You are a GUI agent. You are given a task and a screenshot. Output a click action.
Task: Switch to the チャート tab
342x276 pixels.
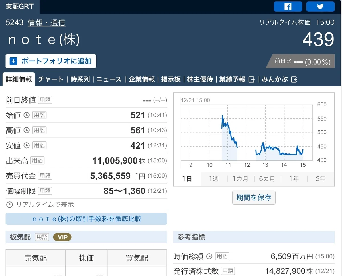[x=51, y=79]
